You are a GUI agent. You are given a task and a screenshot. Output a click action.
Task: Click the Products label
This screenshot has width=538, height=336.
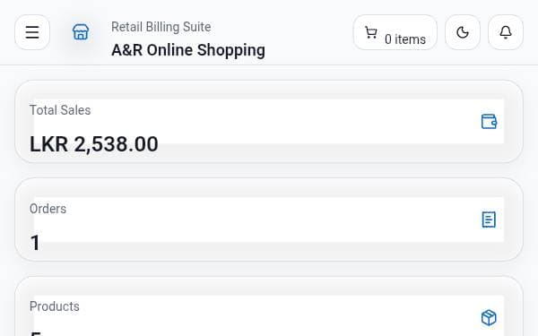(54, 306)
